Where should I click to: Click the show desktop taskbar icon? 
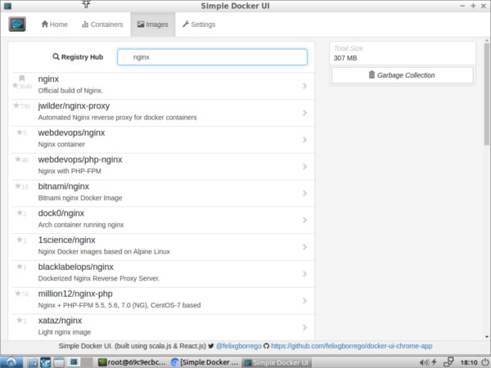pyautogui.click(x=59, y=362)
